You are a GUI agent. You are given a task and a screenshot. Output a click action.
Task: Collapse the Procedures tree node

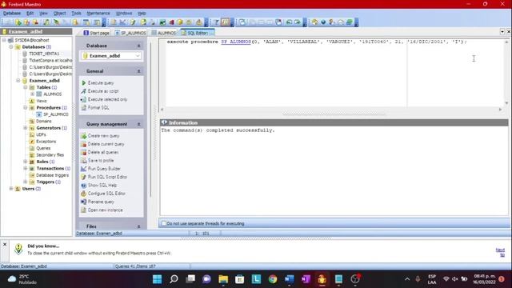[25, 108]
